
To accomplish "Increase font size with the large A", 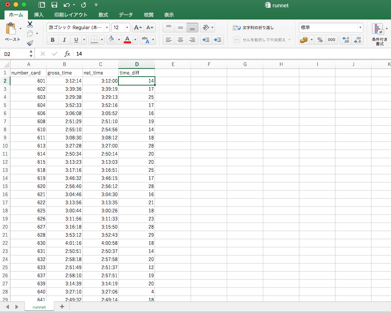I will click(x=138, y=28).
